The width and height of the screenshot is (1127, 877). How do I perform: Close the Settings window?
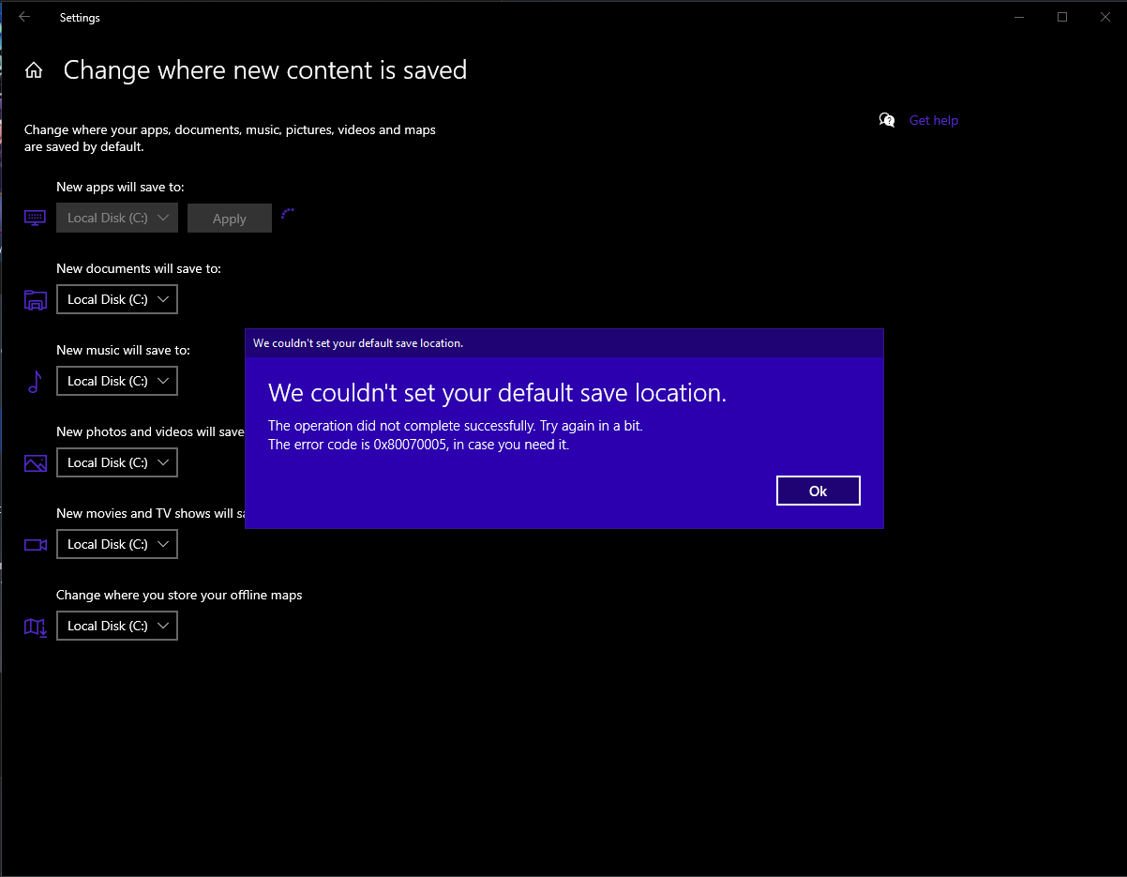pos(1105,17)
